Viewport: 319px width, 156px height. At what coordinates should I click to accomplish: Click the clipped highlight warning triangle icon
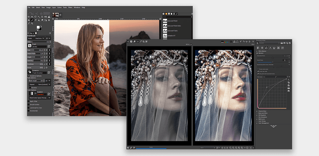[234, 41]
